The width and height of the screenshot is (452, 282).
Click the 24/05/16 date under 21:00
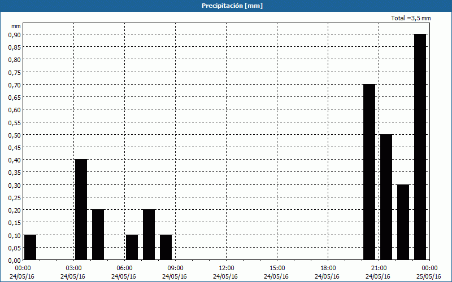pyautogui.click(x=378, y=276)
